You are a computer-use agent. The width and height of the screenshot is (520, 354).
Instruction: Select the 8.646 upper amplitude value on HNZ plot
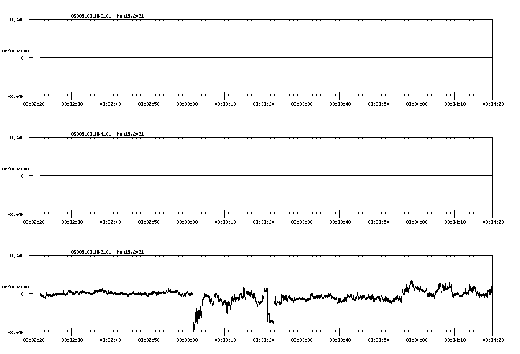[x=17, y=255]
